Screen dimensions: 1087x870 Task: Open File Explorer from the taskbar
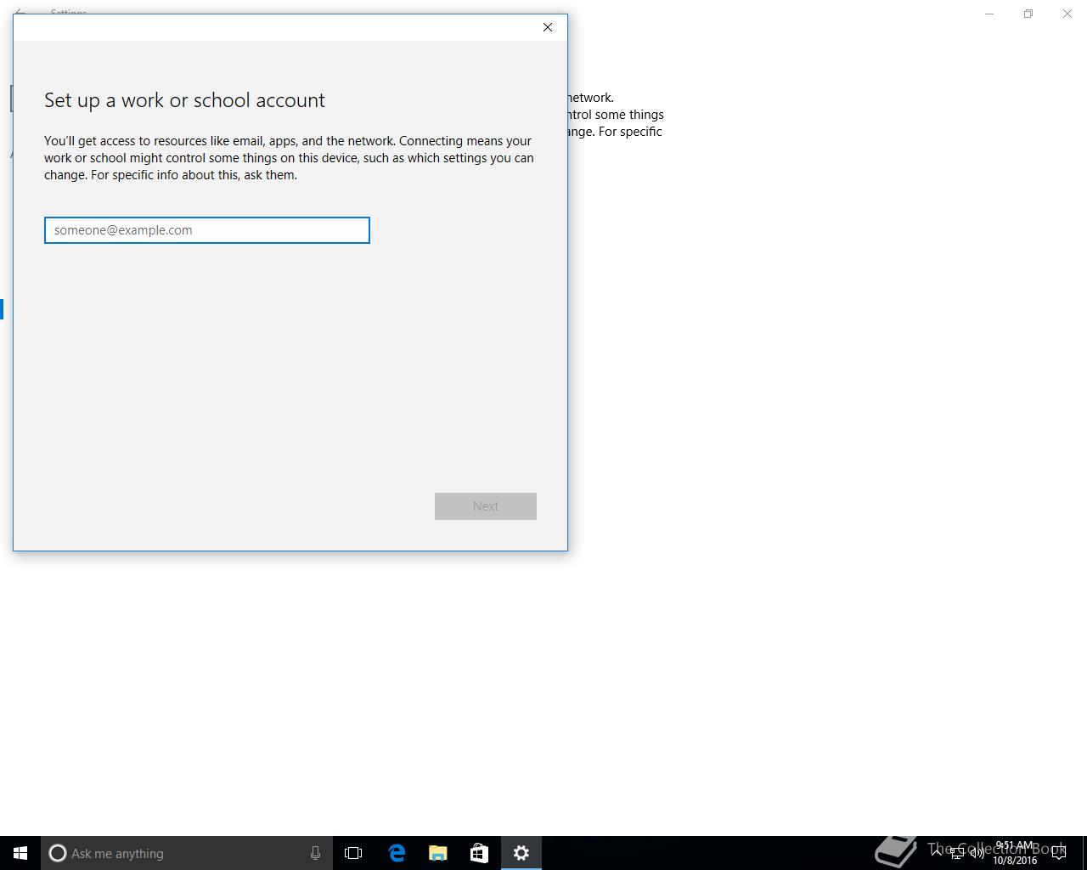[x=438, y=853]
